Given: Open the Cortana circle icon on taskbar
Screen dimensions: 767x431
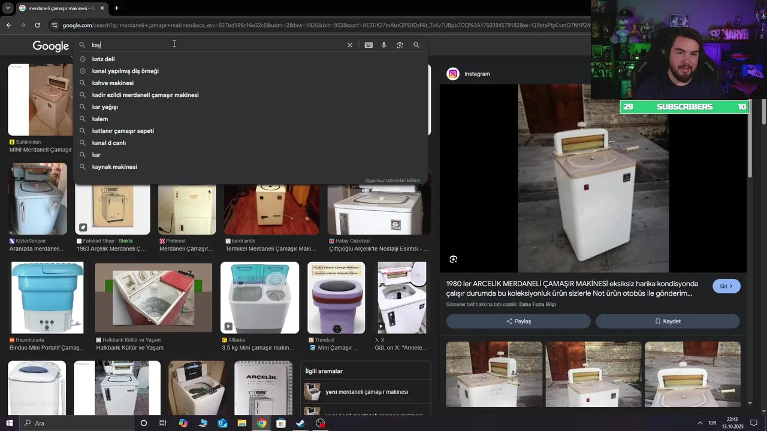Looking at the screenshot, I should point(143,423).
